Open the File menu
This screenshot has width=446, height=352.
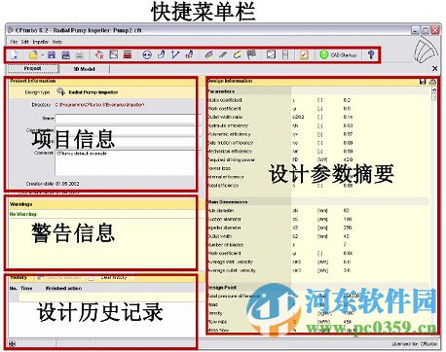coord(14,42)
